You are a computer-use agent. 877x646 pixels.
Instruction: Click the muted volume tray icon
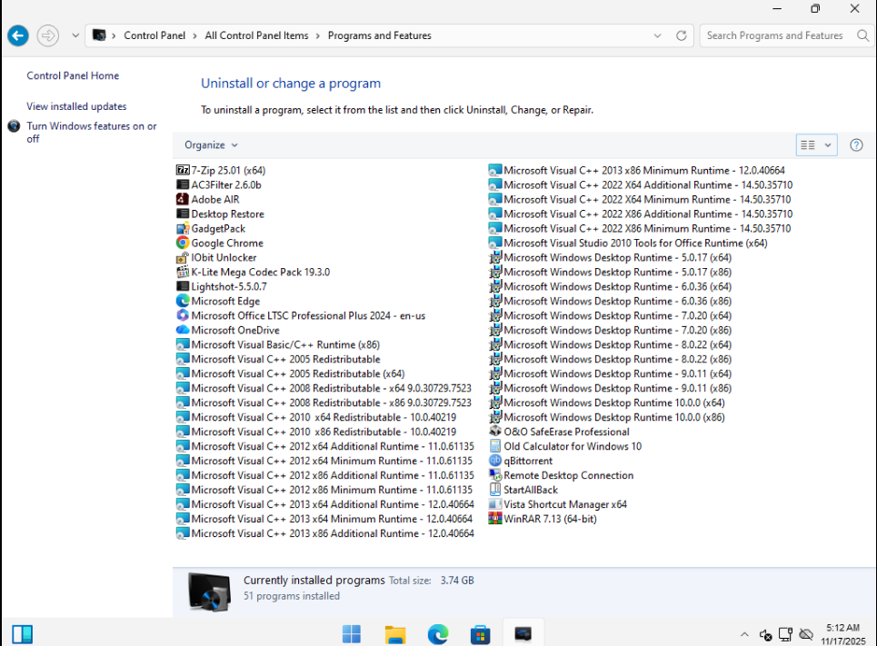[766, 634]
